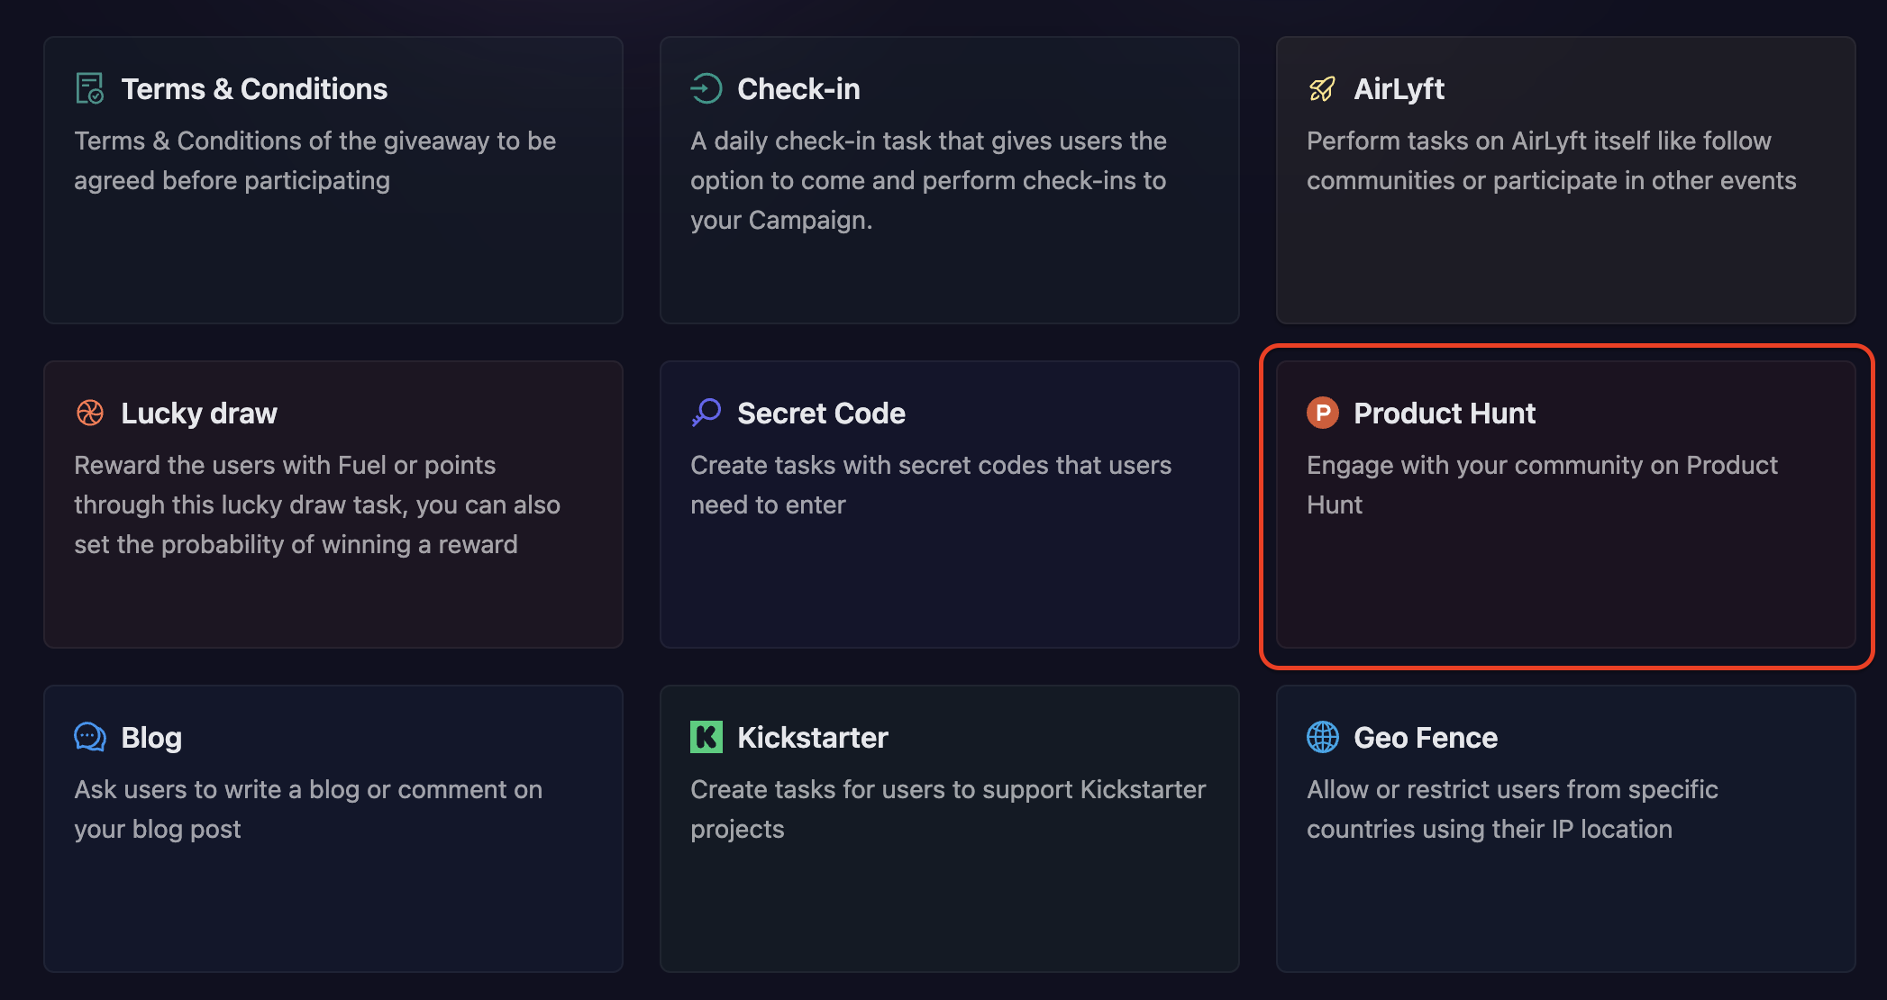This screenshot has height=1000, width=1887.
Task: Click the Geo Fence globe icon
Action: 1322,737
